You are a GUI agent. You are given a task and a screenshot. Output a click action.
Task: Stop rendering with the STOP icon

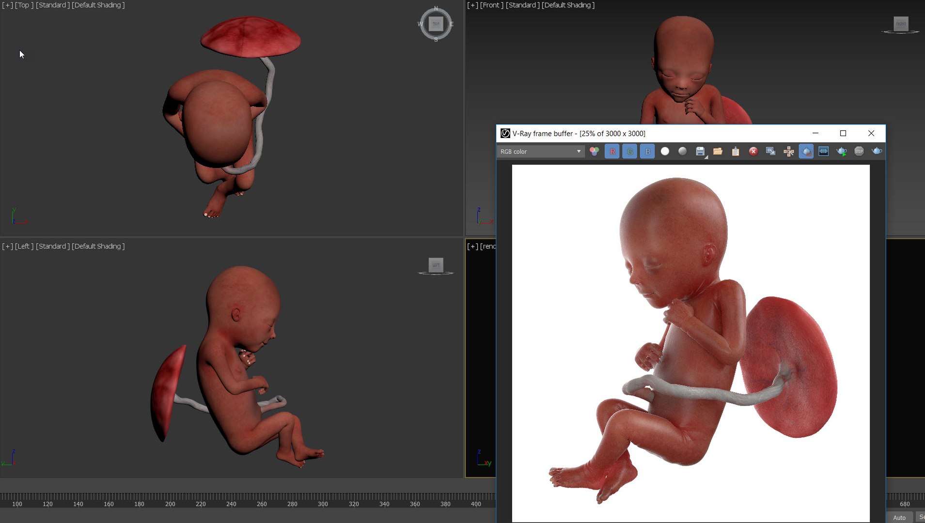[x=859, y=152]
